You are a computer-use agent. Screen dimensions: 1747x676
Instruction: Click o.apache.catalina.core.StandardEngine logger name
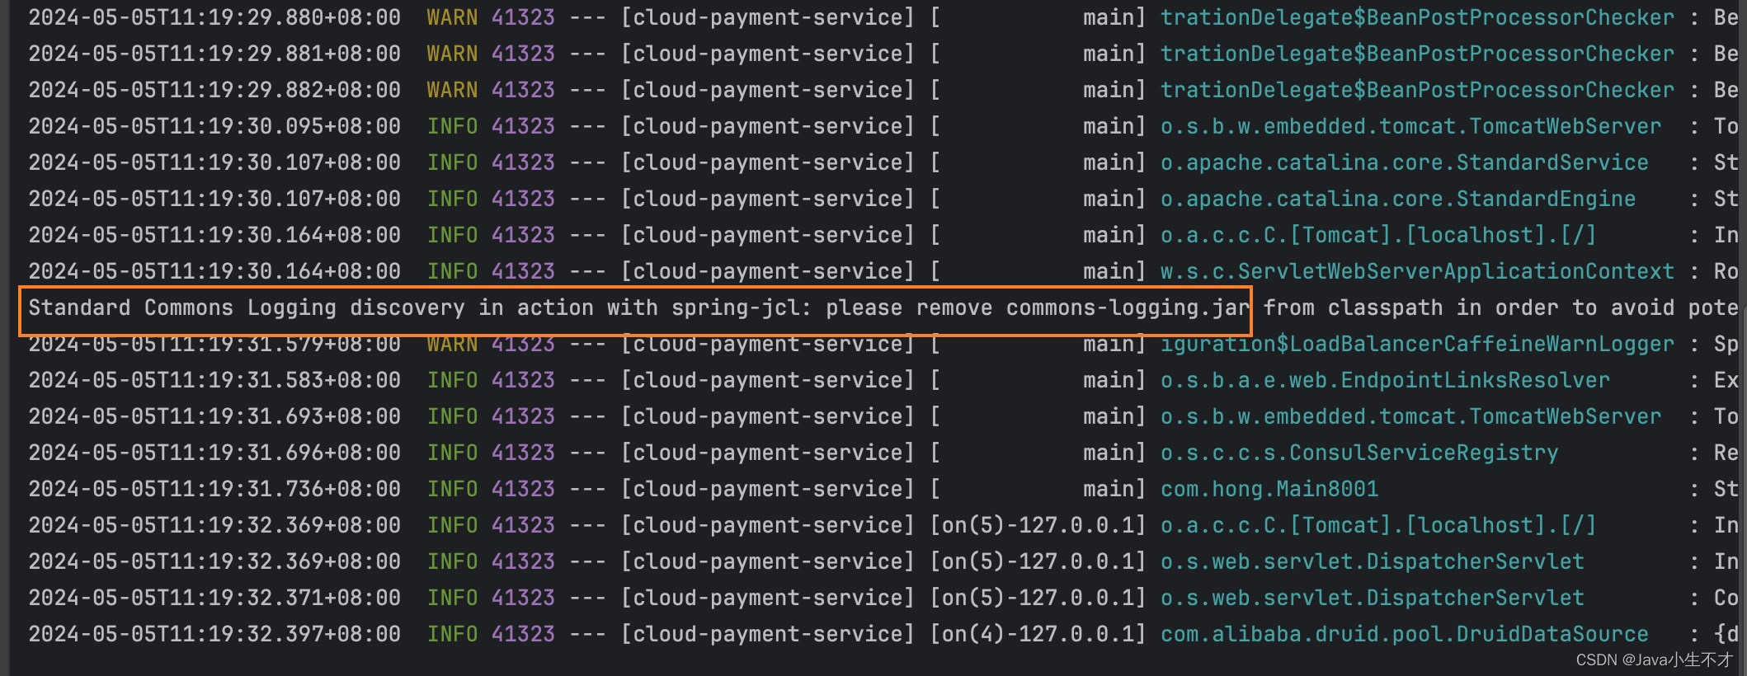[x=1398, y=199]
